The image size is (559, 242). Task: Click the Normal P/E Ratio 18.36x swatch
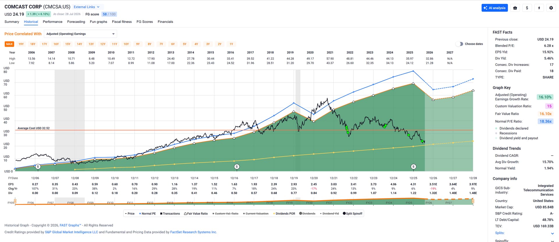545,121
